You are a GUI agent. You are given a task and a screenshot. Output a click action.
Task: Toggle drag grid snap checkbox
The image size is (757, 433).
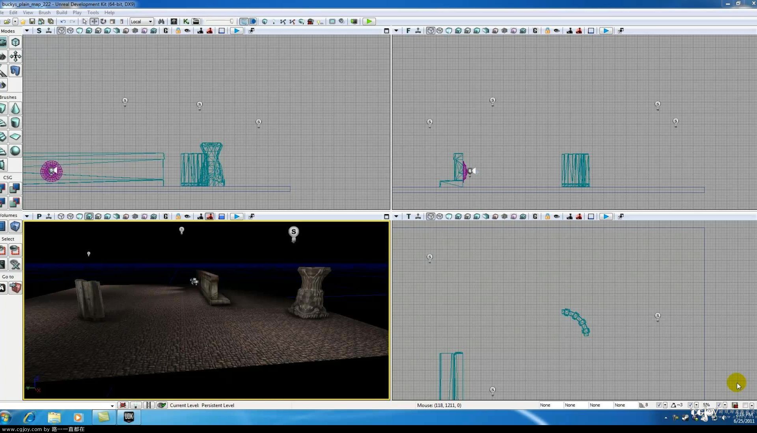[x=659, y=405]
